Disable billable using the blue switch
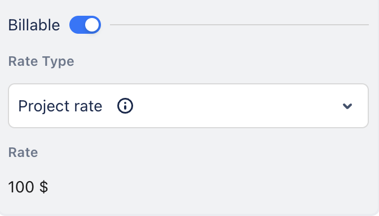379x216 pixels. tap(85, 25)
